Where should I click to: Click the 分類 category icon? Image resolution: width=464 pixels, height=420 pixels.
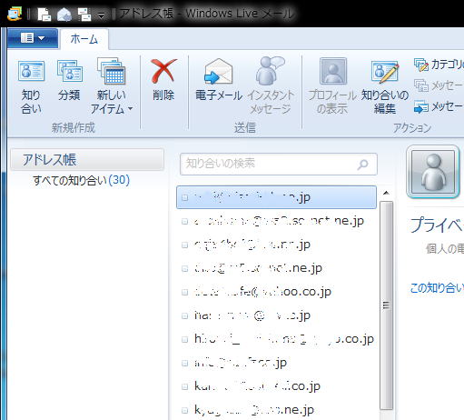coord(70,72)
